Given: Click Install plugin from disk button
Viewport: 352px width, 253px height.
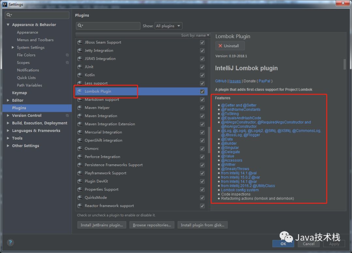Looking at the screenshot, I should [x=202, y=225].
